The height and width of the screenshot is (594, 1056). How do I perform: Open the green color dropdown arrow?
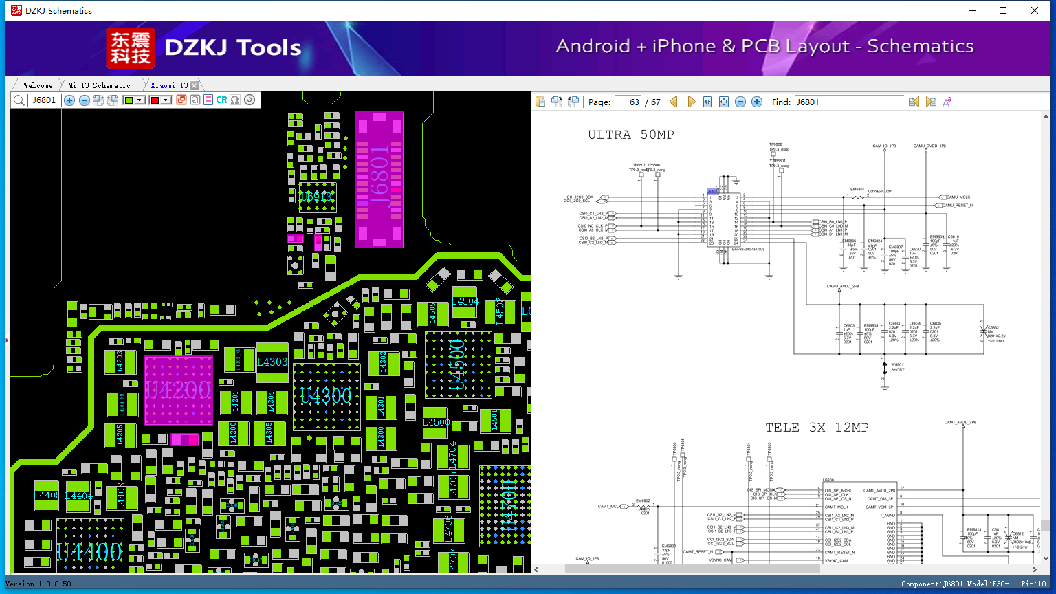140,100
